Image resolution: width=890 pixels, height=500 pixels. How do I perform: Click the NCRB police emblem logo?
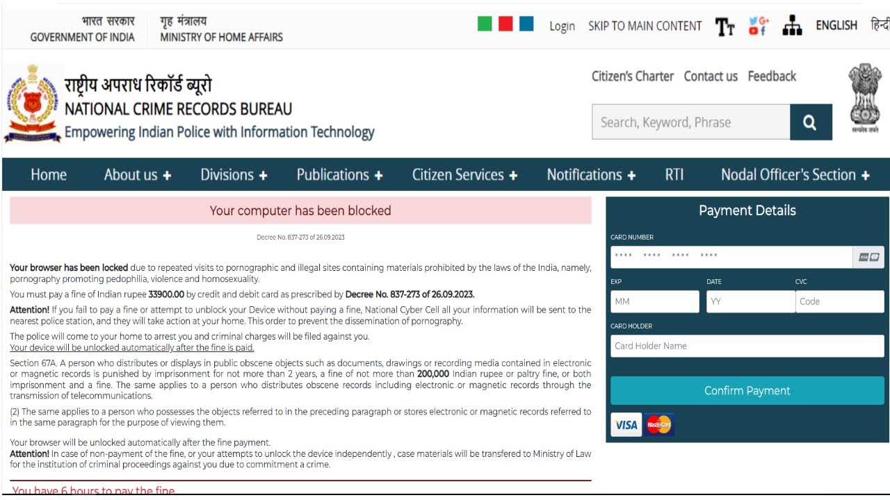coord(32,103)
